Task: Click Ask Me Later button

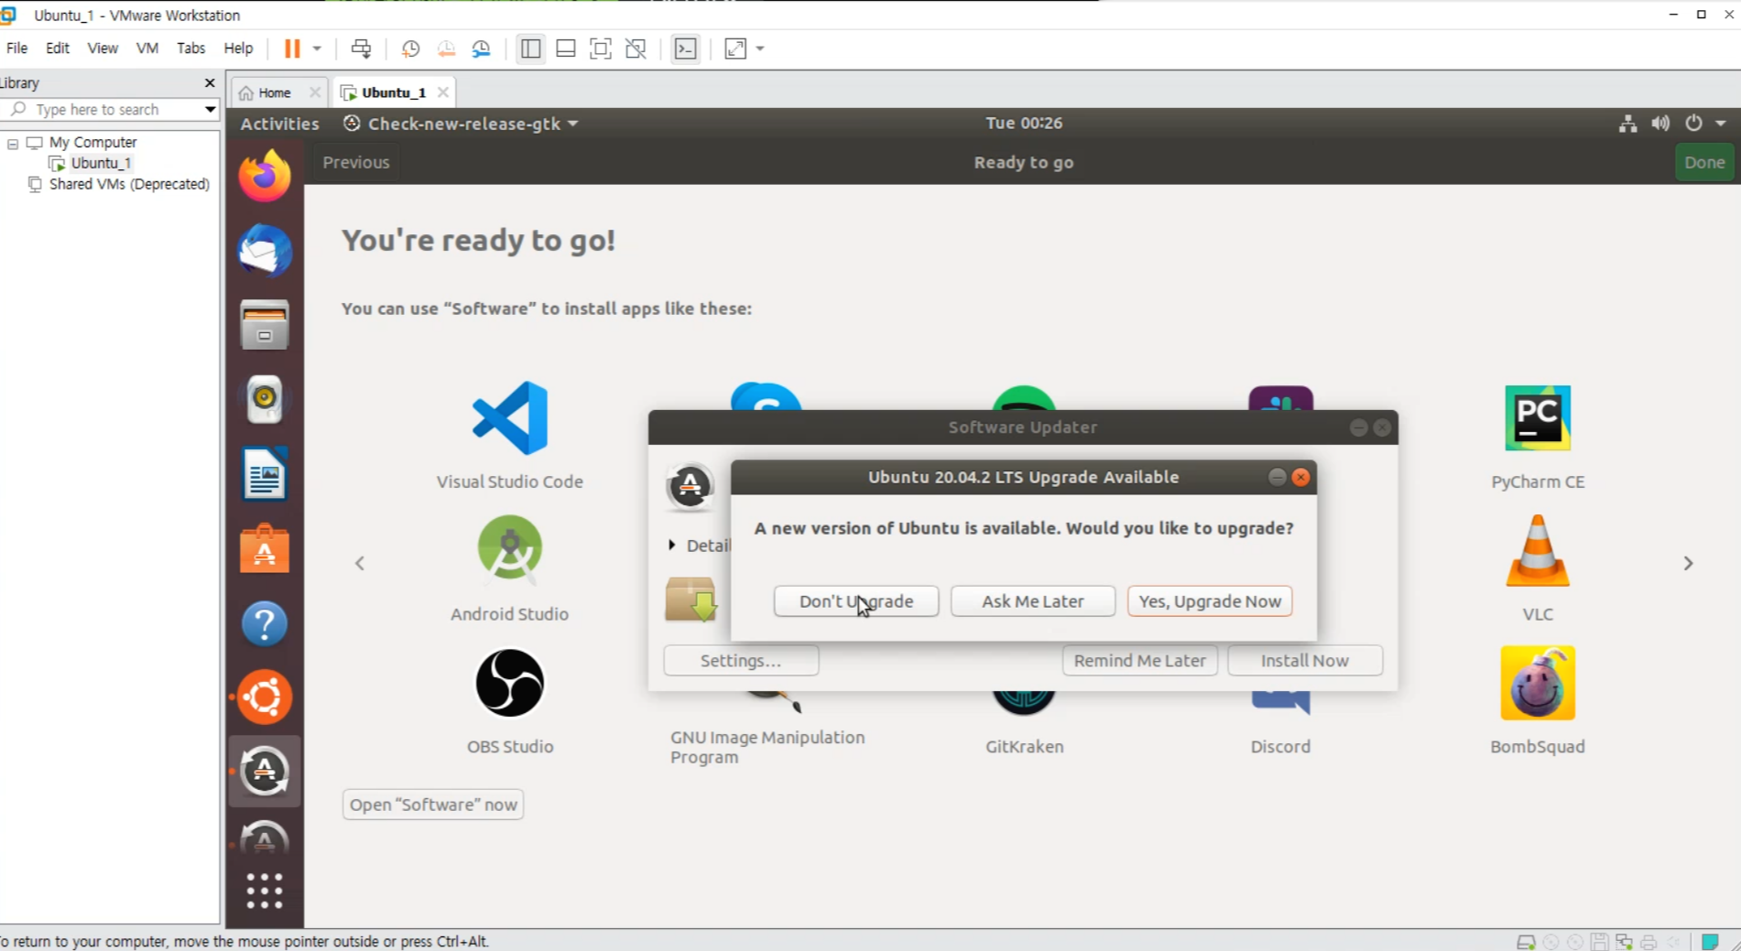Action: [x=1033, y=601]
